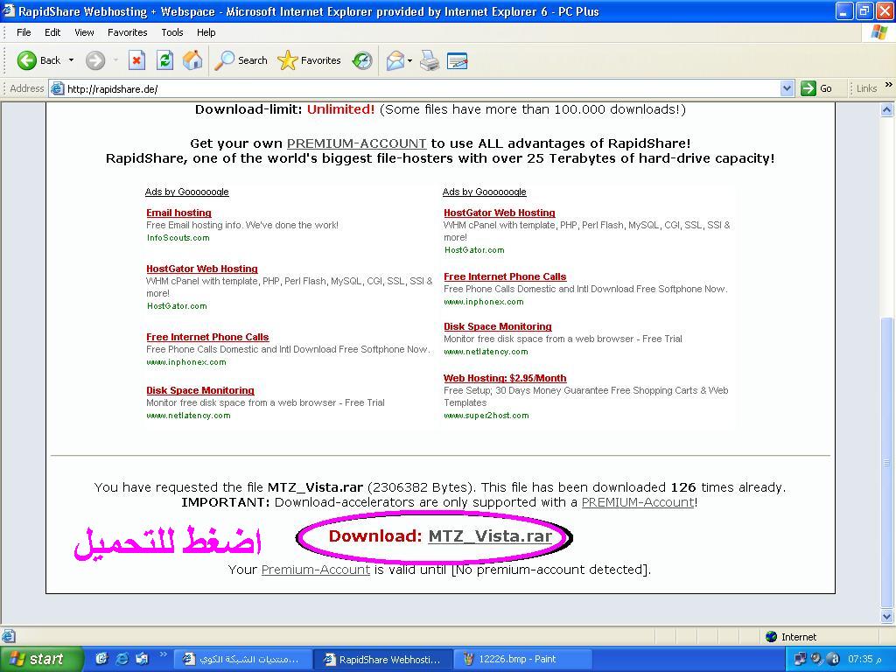
Task: Open the PREMIUM-ACCOUNT link near the top
Action: [357, 143]
